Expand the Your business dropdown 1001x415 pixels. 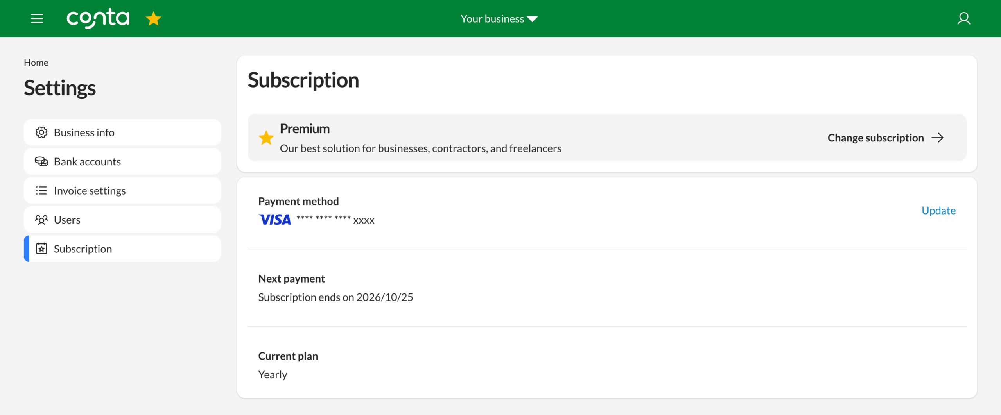point(499,19)
